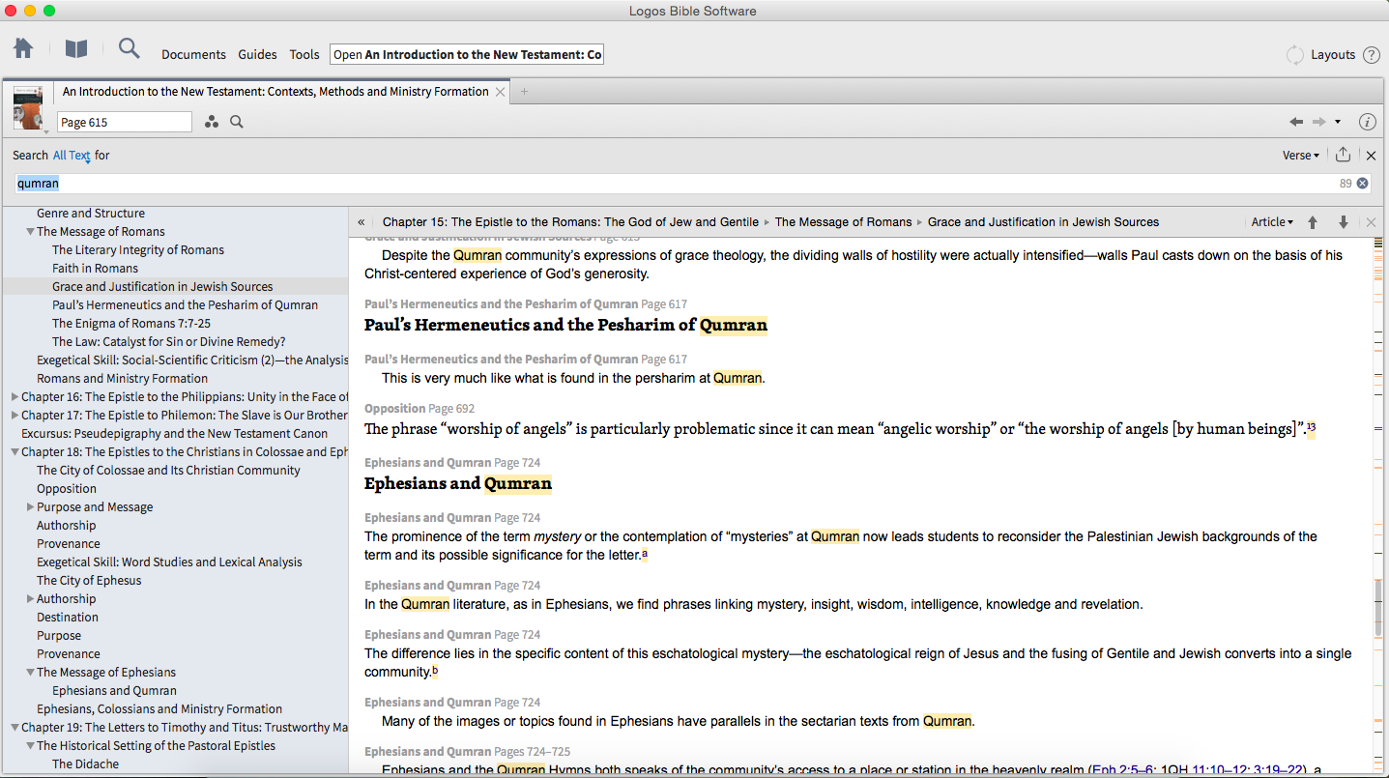
Task: Collapse The Message of Romans section
Action: pyautogui.click(x=30, y=232)
